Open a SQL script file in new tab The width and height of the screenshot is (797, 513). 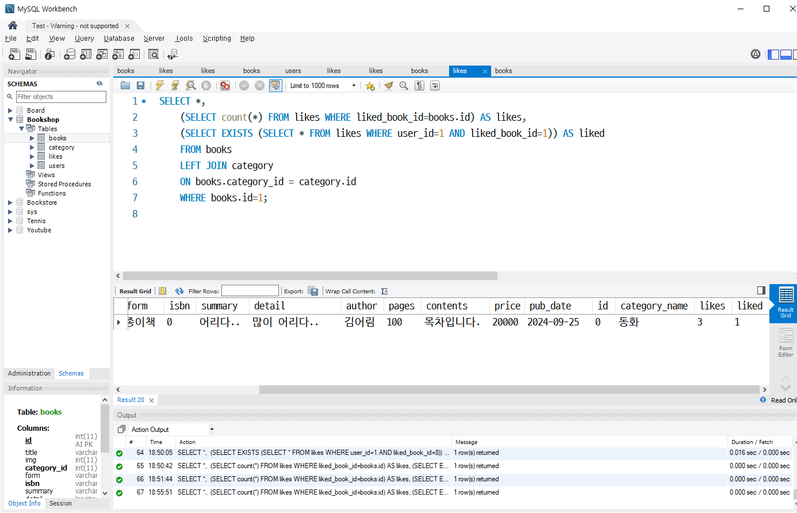coord(31,54)
